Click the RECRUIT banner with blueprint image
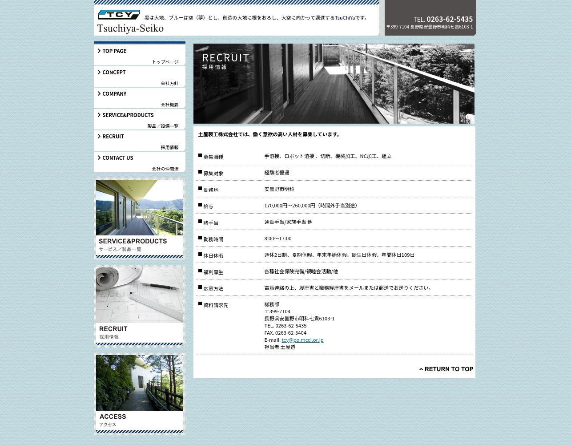 [140, 306]
